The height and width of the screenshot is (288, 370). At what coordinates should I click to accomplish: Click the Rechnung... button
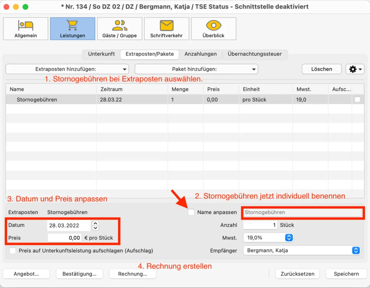[133, 274]
